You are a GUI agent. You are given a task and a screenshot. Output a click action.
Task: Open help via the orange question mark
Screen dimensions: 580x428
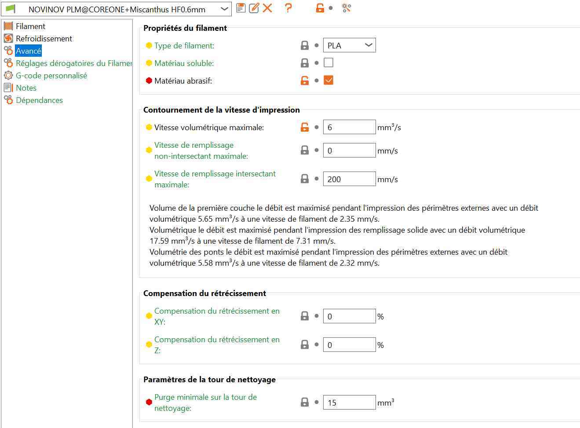tap(288, 8)
